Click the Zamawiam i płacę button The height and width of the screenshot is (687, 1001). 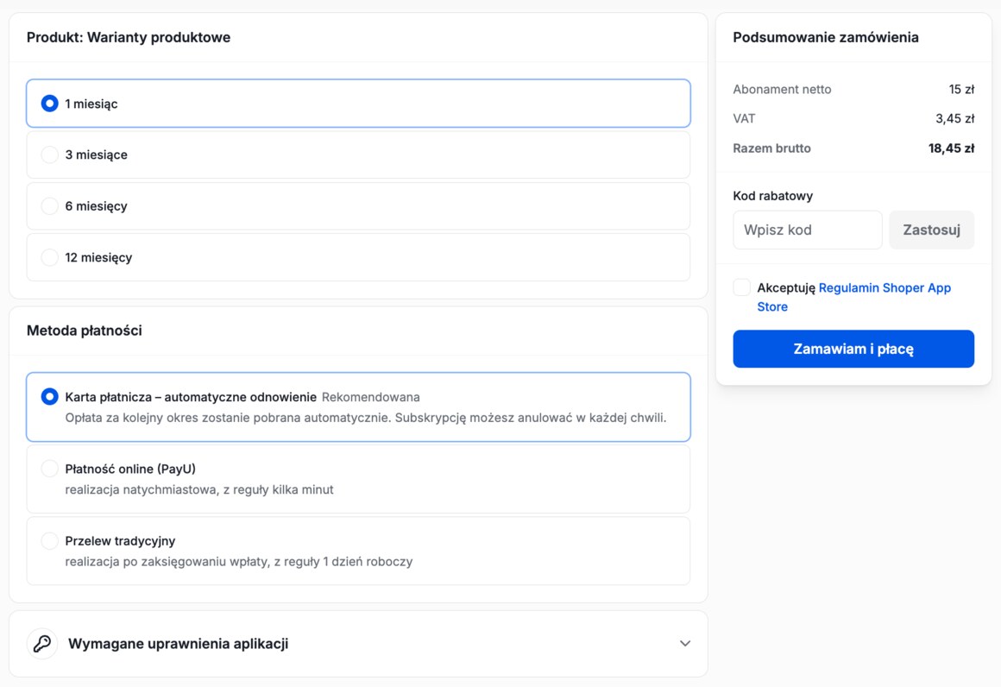[x=853, y=349]
